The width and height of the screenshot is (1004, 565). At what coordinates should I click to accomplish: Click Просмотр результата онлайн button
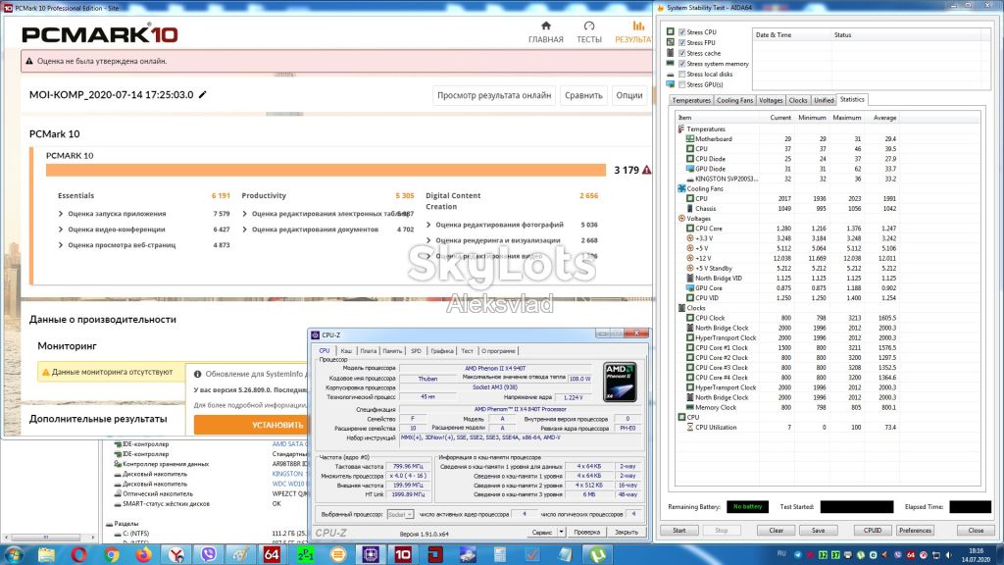pos(494,95)
